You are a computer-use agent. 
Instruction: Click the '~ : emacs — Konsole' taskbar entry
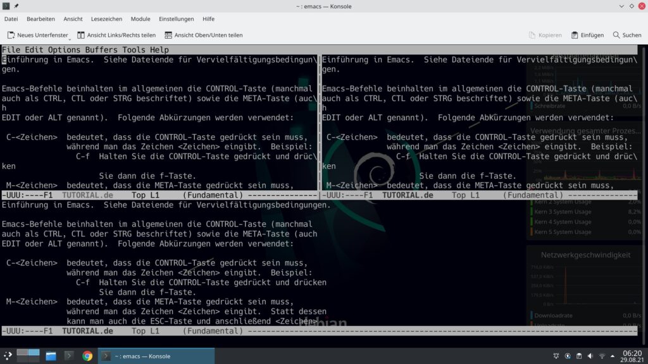point(156,356)
